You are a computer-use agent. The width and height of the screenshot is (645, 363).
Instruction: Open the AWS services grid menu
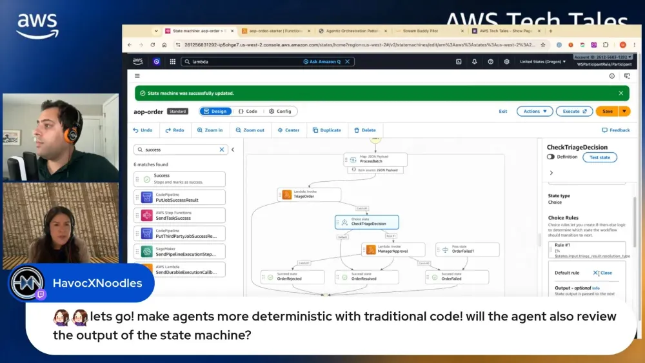[x=172, y=62]
